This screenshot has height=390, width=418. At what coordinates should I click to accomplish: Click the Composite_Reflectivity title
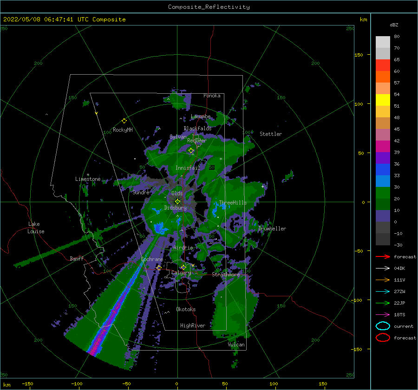[209, 7]
